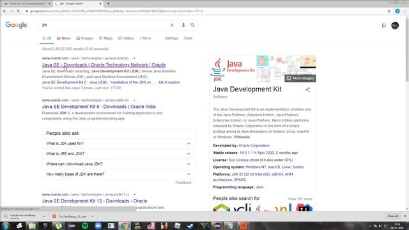The height and width of the screenshot is (230, 409).
Task: Start voice search with the microphone icon
Action: click(x=183, y=25)
